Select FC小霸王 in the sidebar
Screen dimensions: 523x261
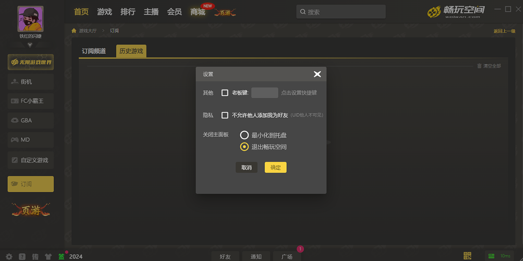[31, 101]
